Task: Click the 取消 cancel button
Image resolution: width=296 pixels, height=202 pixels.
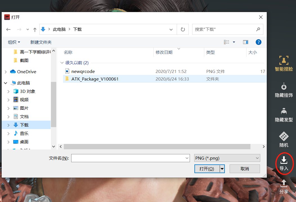Action: pyautogui.click(x=245, y=169)
